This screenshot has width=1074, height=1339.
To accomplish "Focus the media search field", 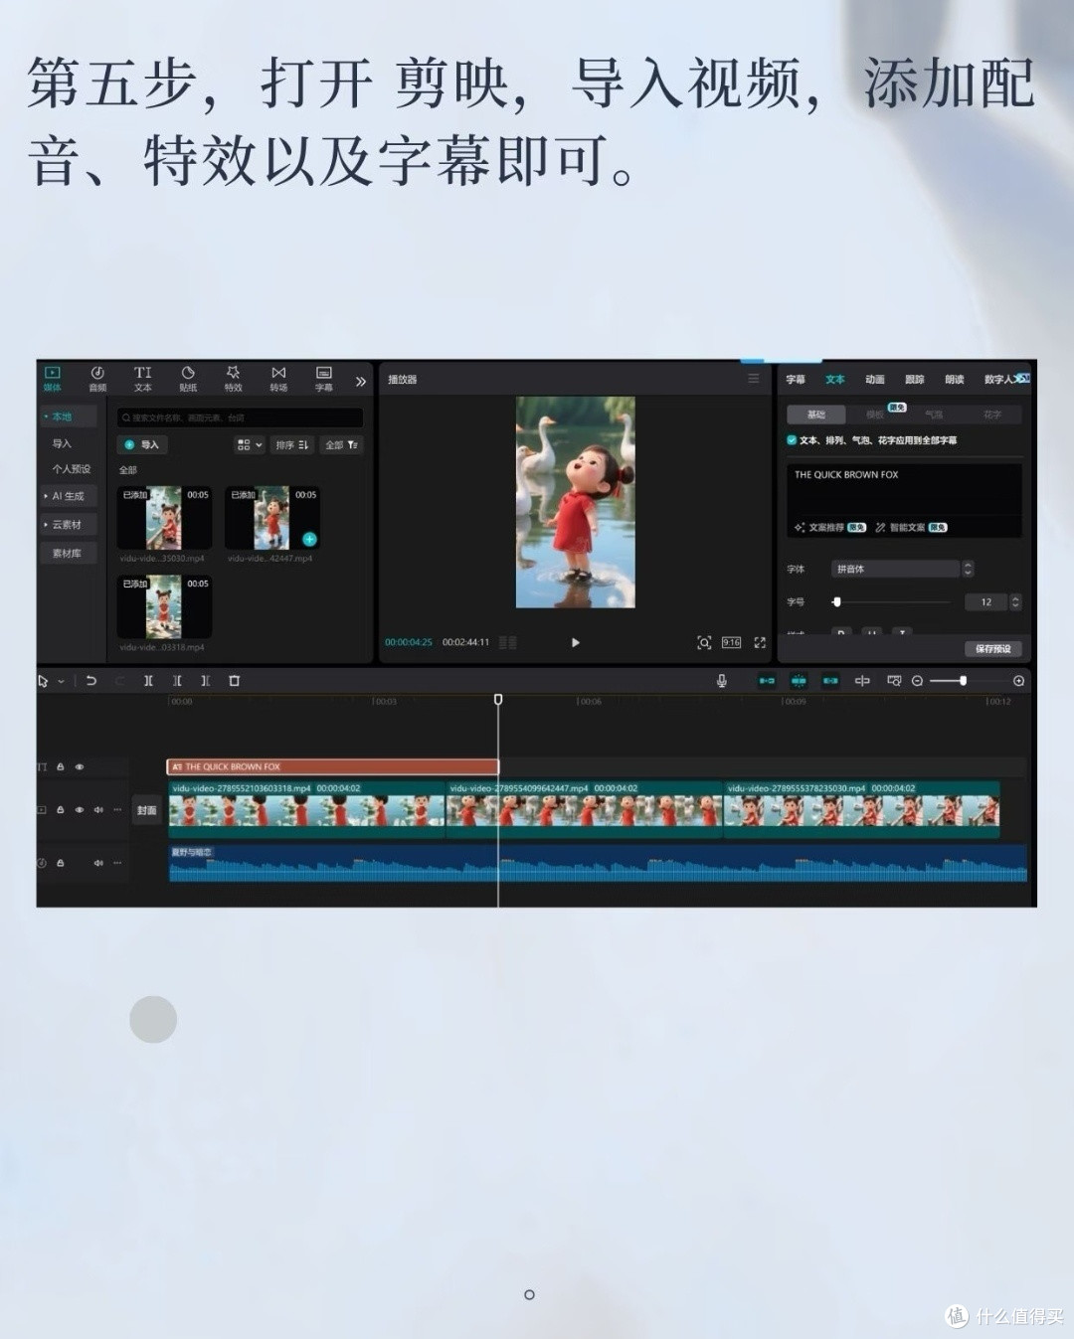I will click(240, 418).
